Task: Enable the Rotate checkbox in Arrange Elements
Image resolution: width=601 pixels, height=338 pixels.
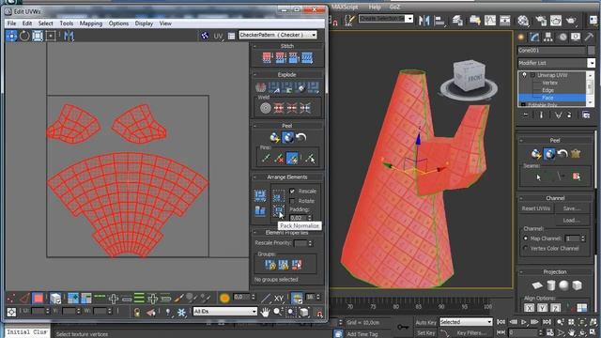Action: (x=292, y=201)
